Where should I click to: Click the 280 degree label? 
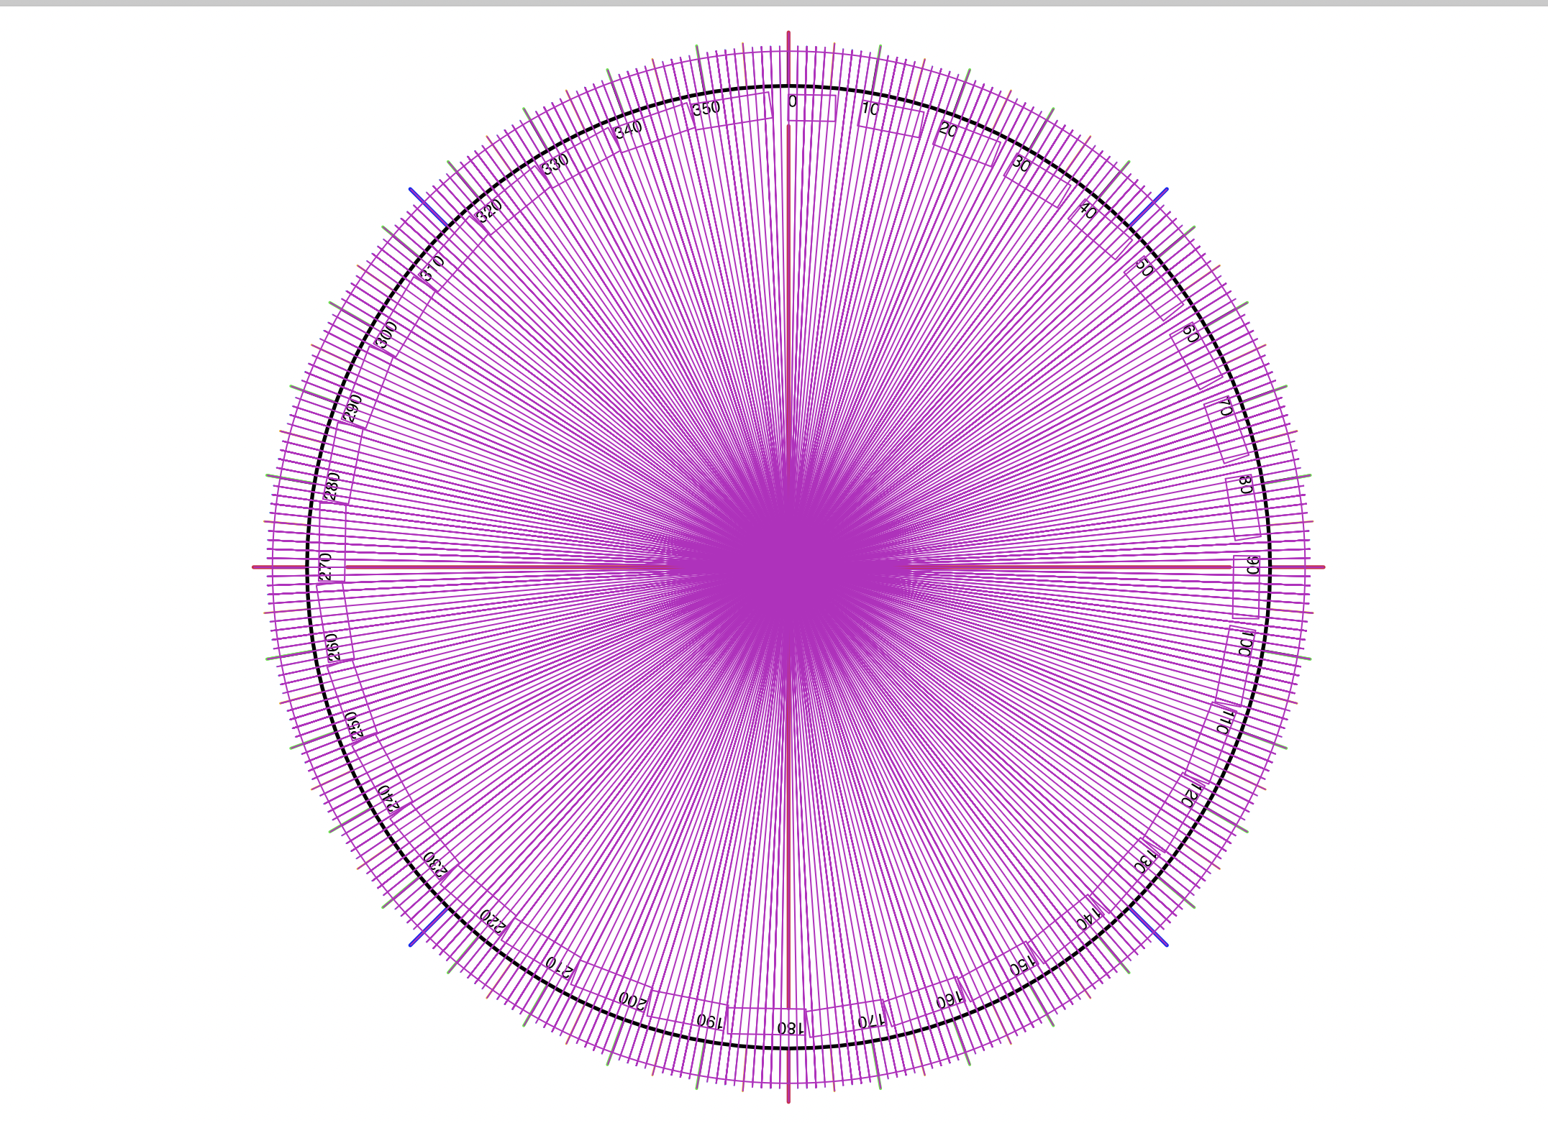coord(332,485)
